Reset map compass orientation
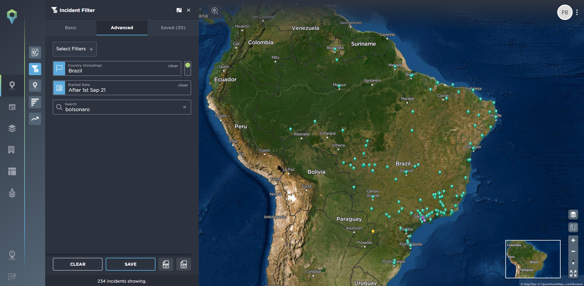This screenshot has height=286, width=584. point(573,262)
